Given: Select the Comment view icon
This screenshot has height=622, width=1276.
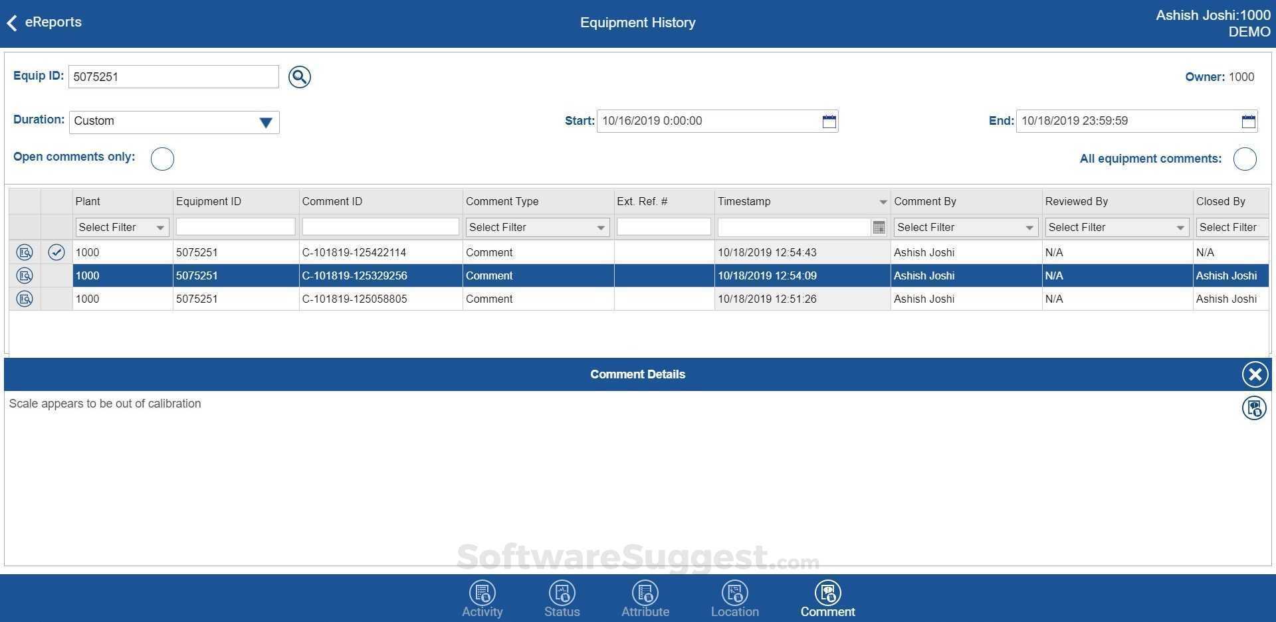Looking at the screenshot, I should point(827,593).
